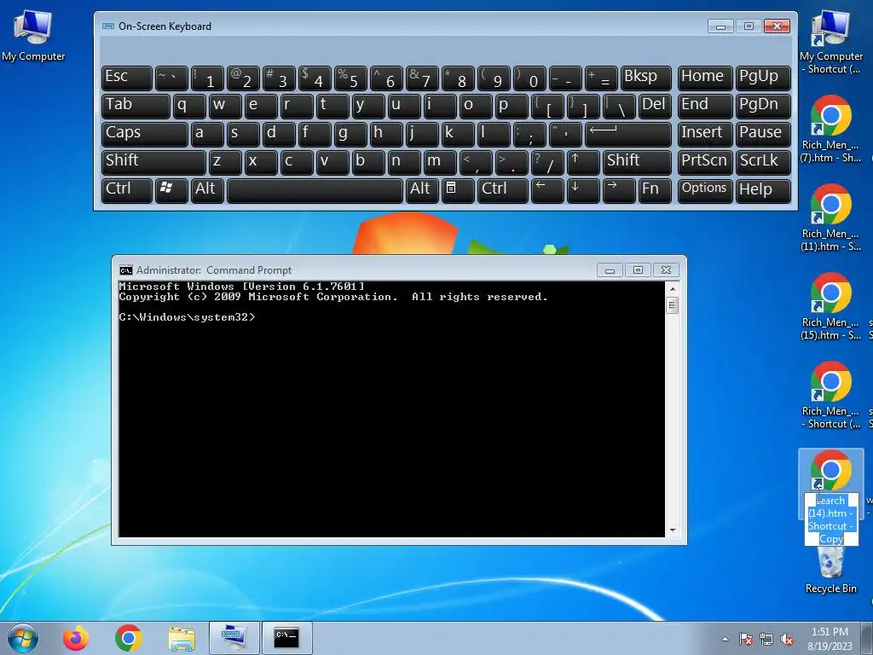Toggle the ScrLk key
This screenshot has height=655, width=873.
pos(763,162)
